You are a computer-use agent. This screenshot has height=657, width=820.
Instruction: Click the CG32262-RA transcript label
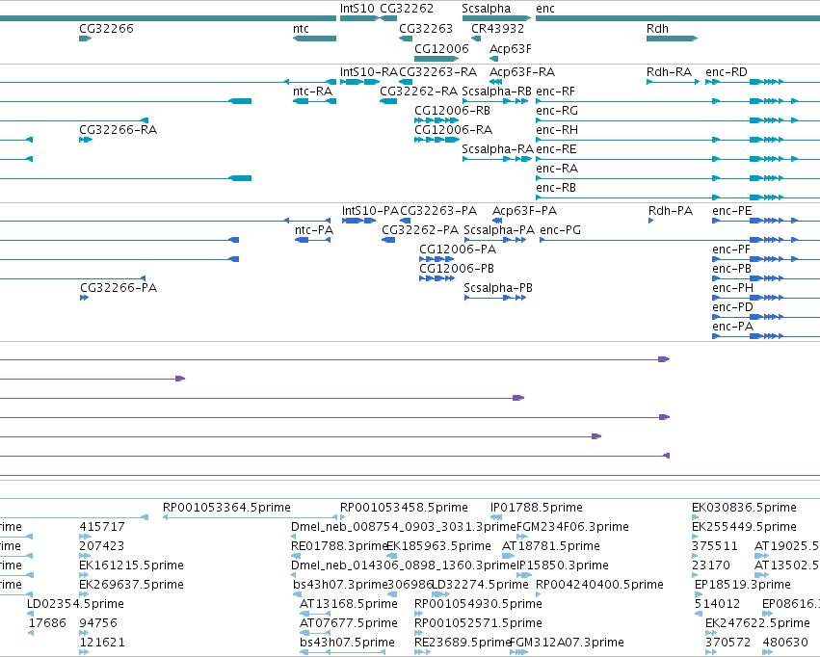pos(419,92)
